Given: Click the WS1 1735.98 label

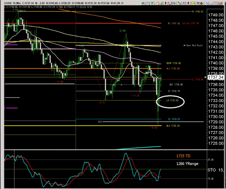Looking at the screenshot, I should [176, 85].
